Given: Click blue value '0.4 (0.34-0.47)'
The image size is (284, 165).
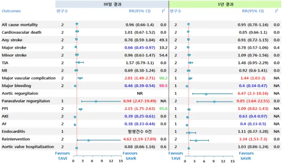Looking at the screenshot, I should pyautogui.click(x=253, y=86).
